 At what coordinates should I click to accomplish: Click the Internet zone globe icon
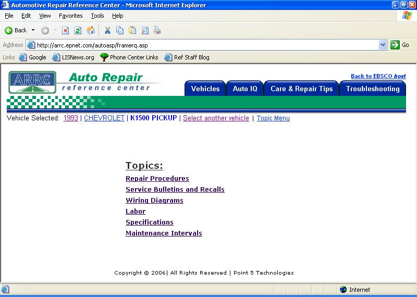344,289
